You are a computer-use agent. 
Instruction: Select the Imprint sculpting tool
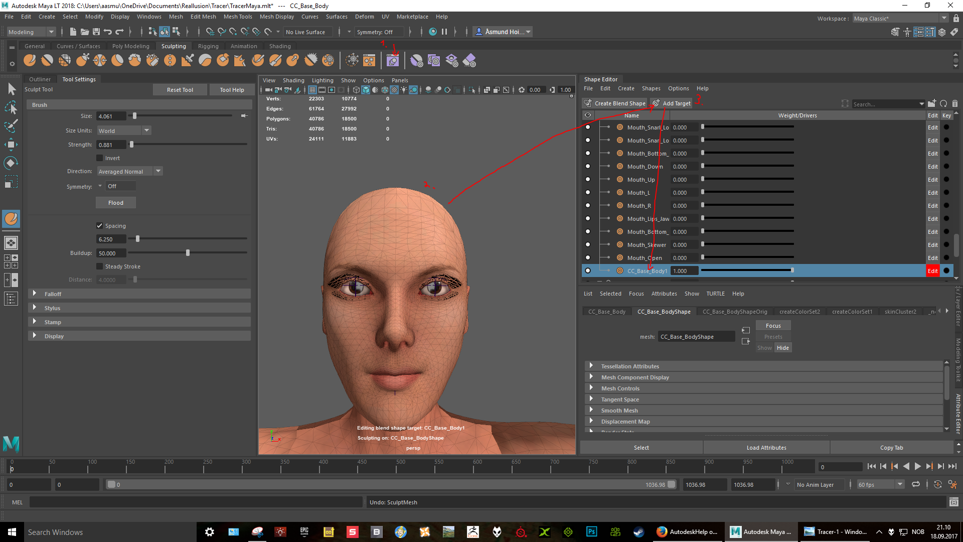(x=188, y=61)
